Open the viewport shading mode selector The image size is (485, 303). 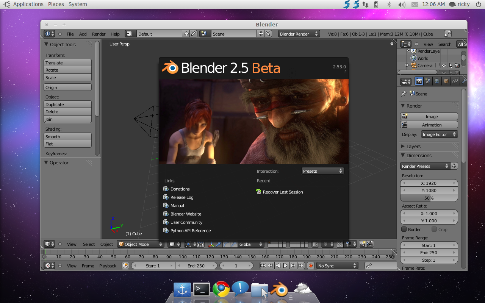point(174,244)
